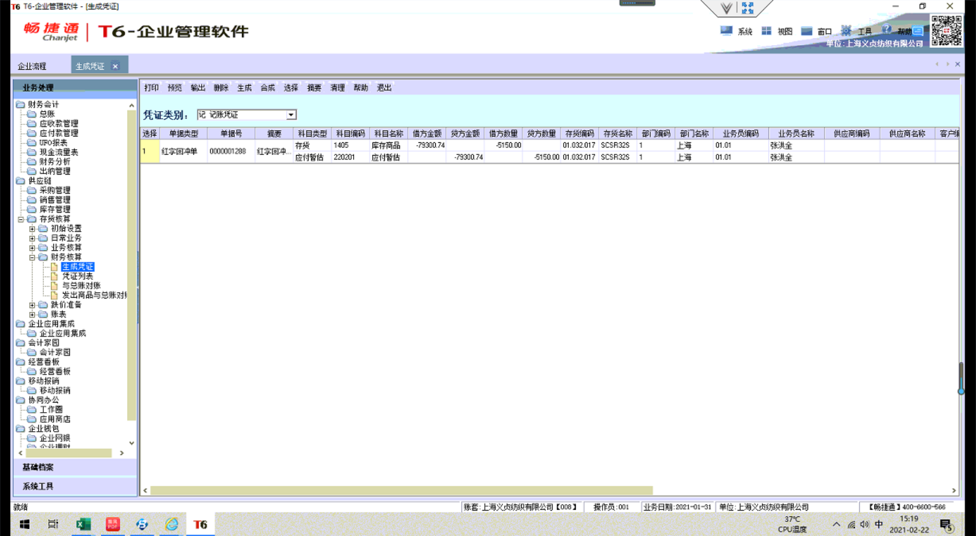Open Task View on the taskbar
This screenshot has height=536, width=976.
point(53,524)
